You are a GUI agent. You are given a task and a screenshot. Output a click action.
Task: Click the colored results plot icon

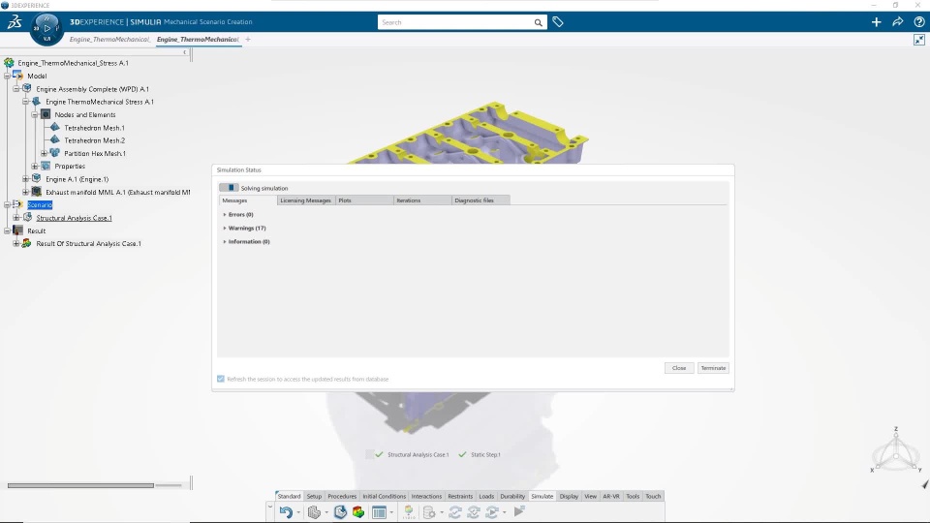(x=358, y=511)
